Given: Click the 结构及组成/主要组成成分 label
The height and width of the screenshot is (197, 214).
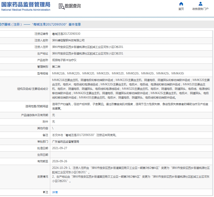Looking at the screenshot, I should tap(33, 89).
